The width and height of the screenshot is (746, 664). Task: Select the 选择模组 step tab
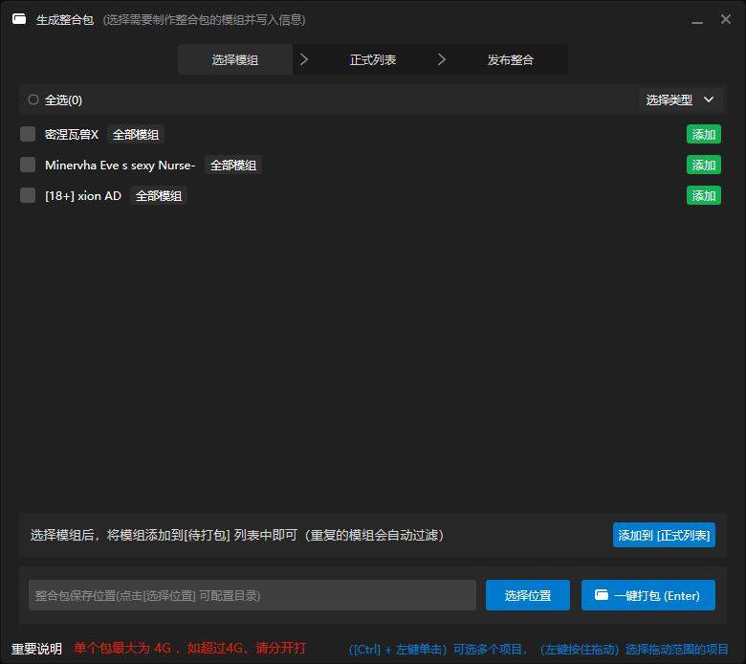tap(235, 59)
